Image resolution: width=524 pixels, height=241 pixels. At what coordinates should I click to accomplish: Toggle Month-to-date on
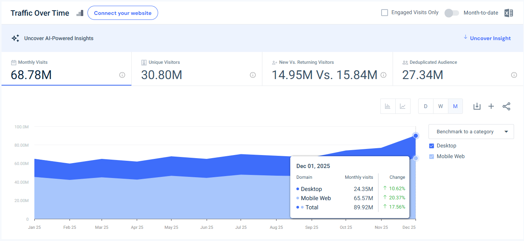click(x=451, y=13)
